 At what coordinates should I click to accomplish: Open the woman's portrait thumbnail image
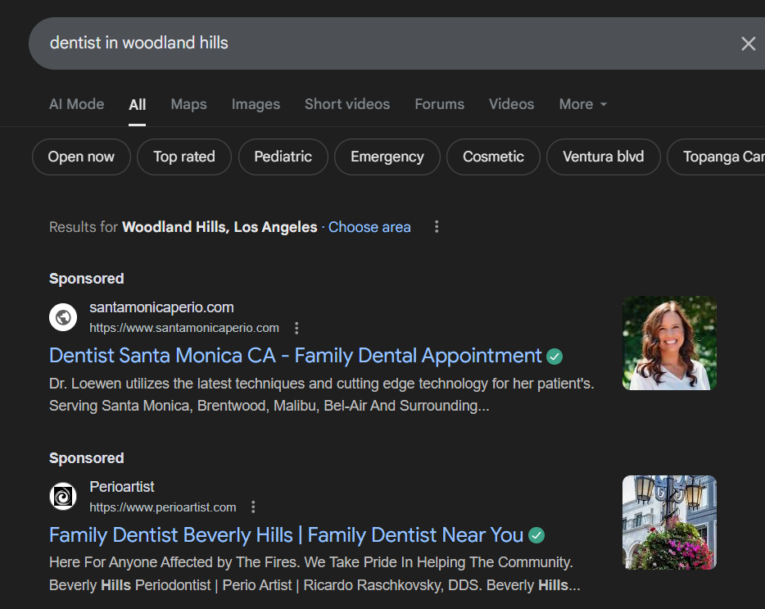[x=669, y=343]
